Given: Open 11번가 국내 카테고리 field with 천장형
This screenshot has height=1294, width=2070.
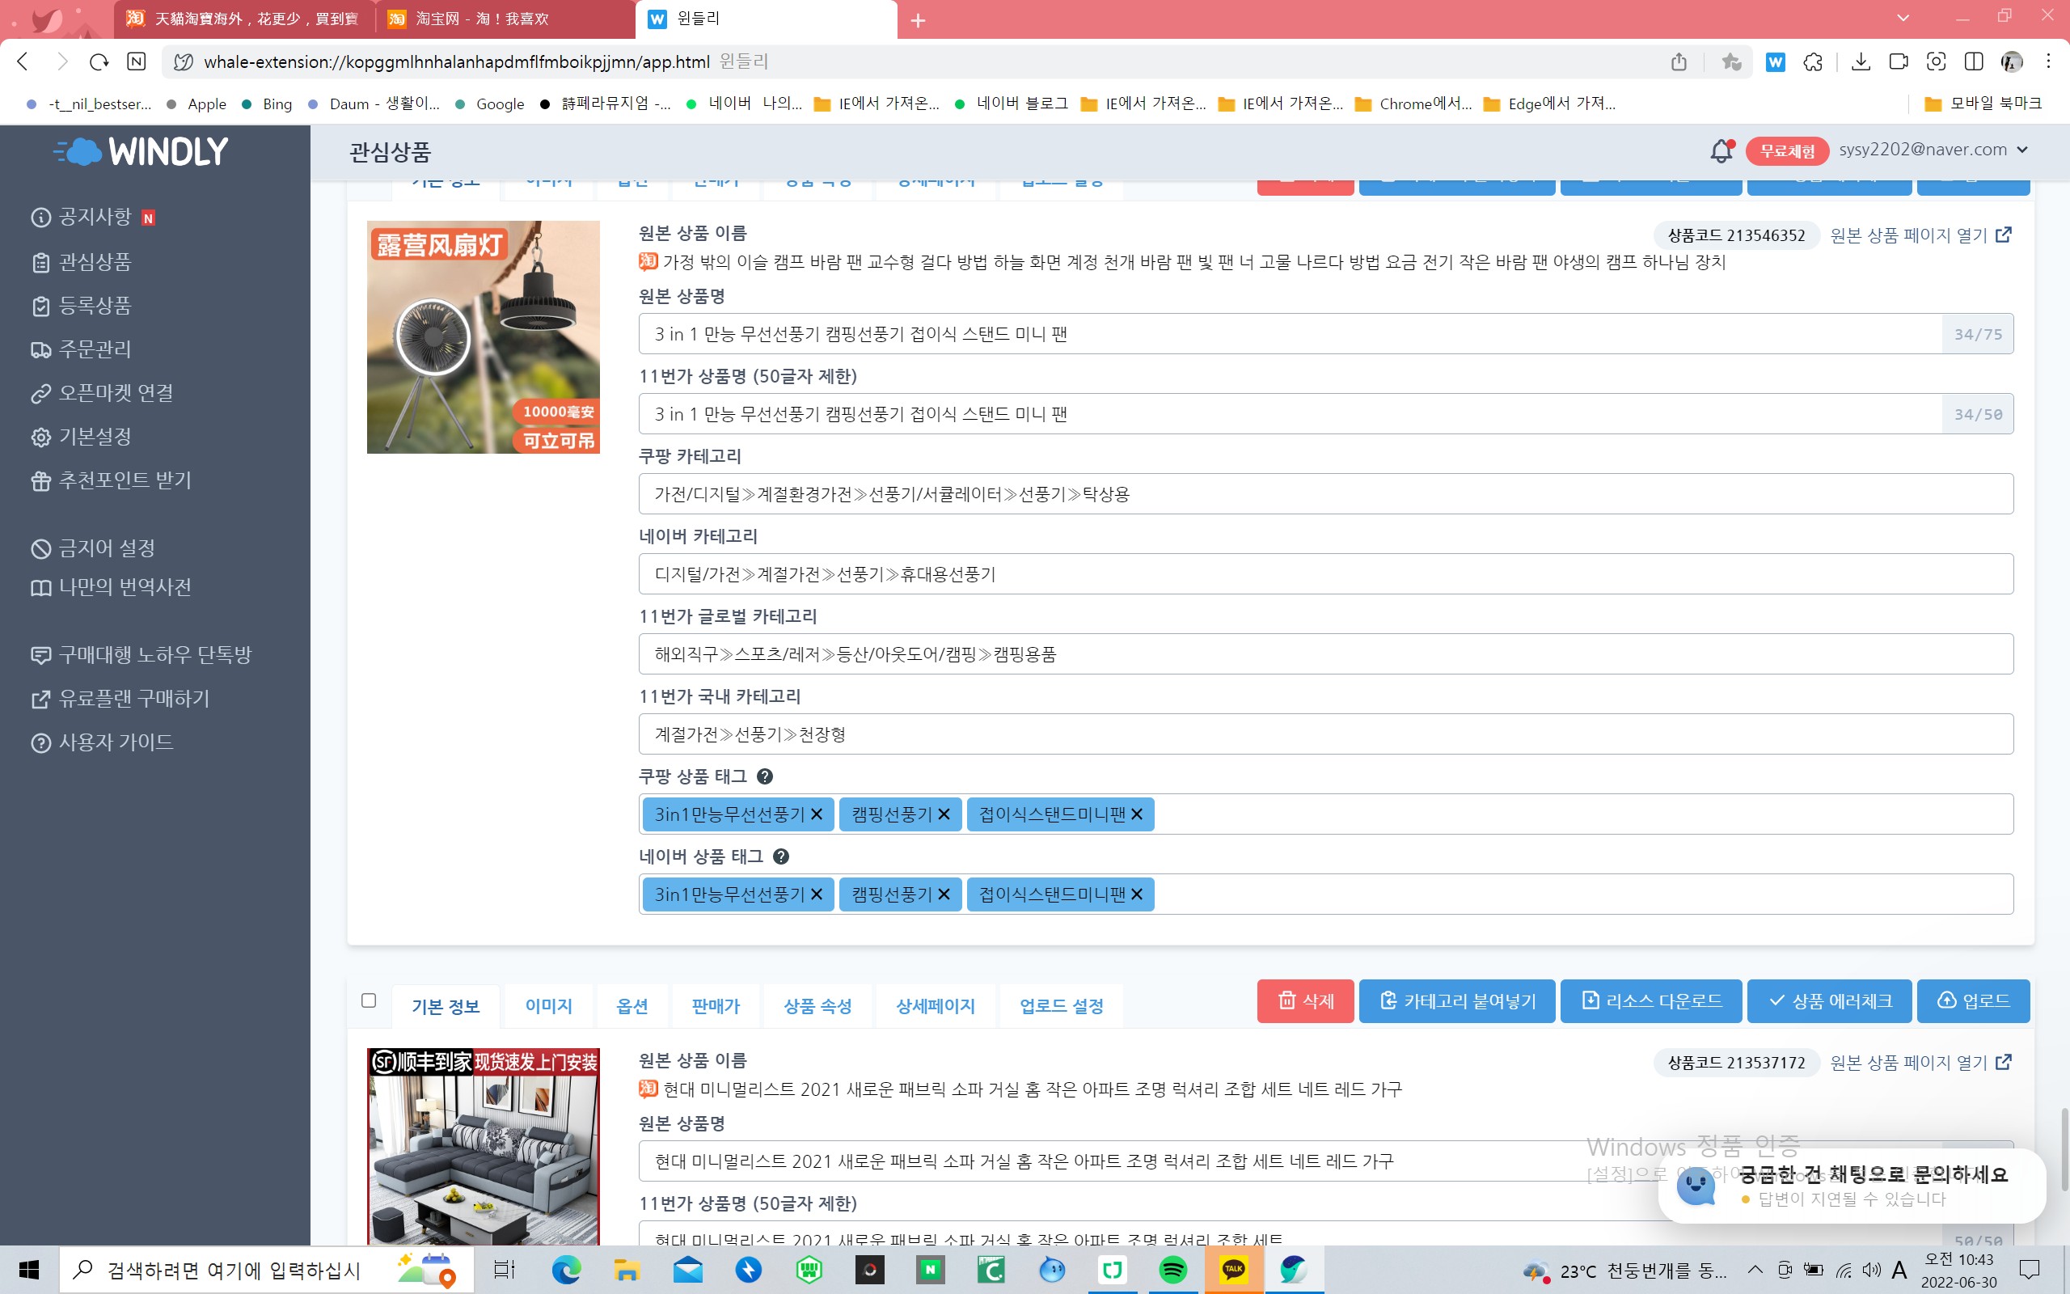Looking at the screenshot, I should pos(1326,734).
